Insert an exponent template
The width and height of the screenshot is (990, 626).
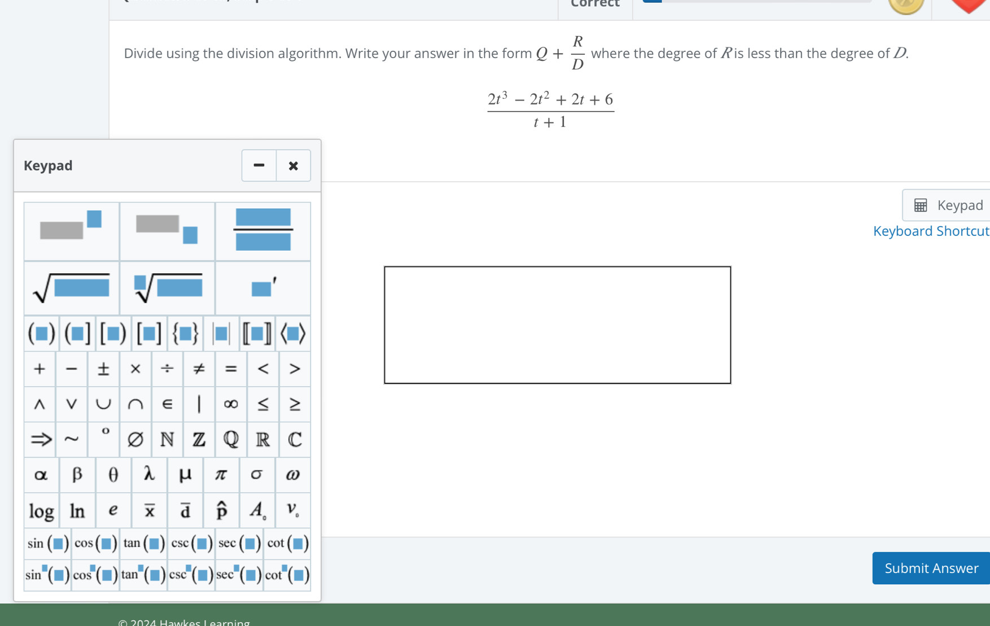click(71, 231)
